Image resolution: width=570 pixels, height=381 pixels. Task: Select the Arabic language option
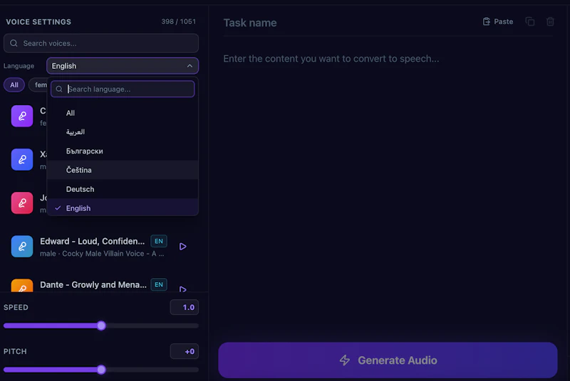click(123, 132)
